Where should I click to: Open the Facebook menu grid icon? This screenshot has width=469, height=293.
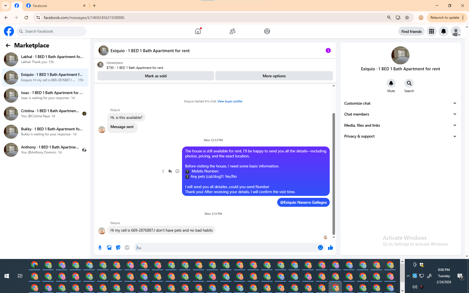tap(432, 32)
